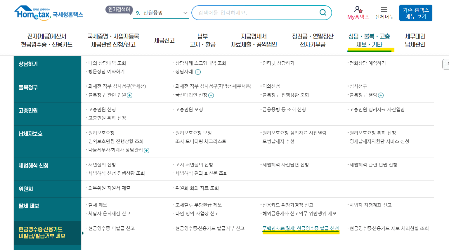Image resolution: width=449 pixels, height=250 pixels.
Task: Click the search magnifier icon
Action: [323, 13]
